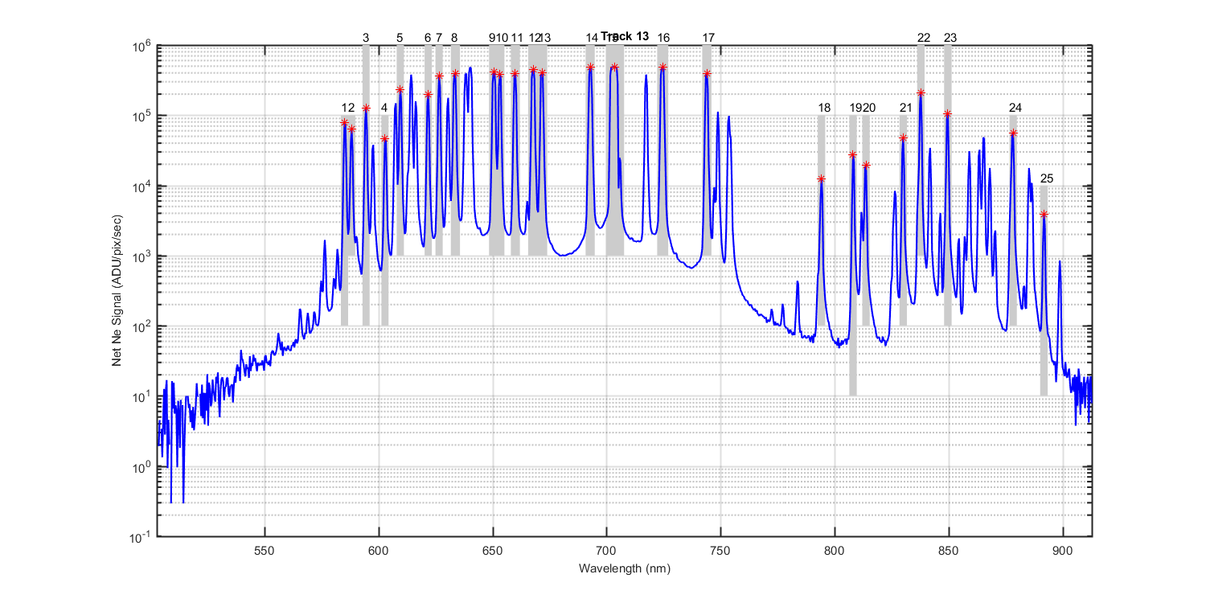
Task: Click the red star marker under label 11
Action: (x=515, y=73)
